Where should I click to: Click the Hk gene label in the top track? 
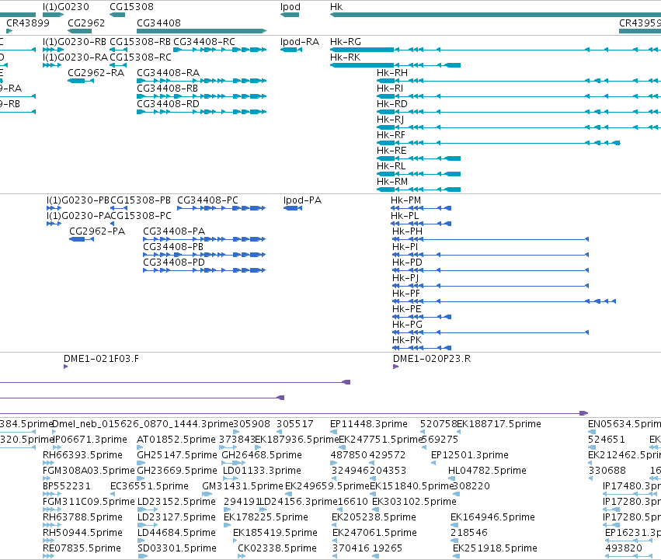336,7
